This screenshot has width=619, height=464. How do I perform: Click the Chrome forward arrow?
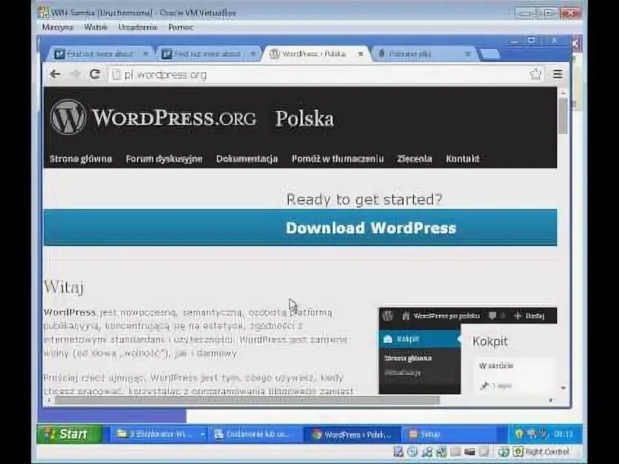pyautogui.click(x=75, y=74)
